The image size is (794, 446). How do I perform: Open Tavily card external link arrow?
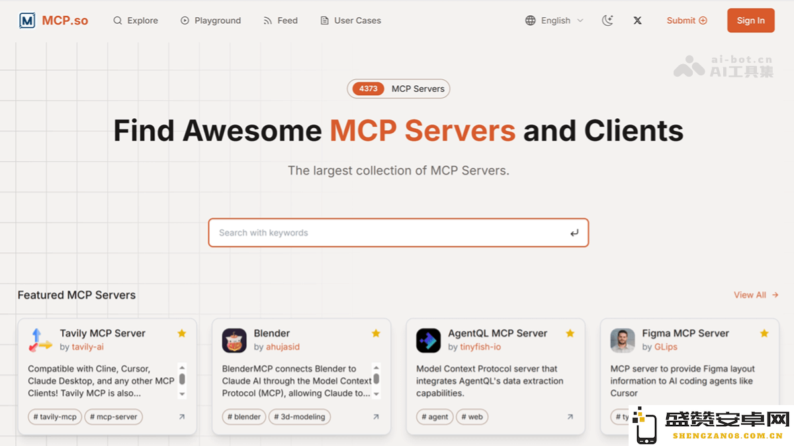182,417
